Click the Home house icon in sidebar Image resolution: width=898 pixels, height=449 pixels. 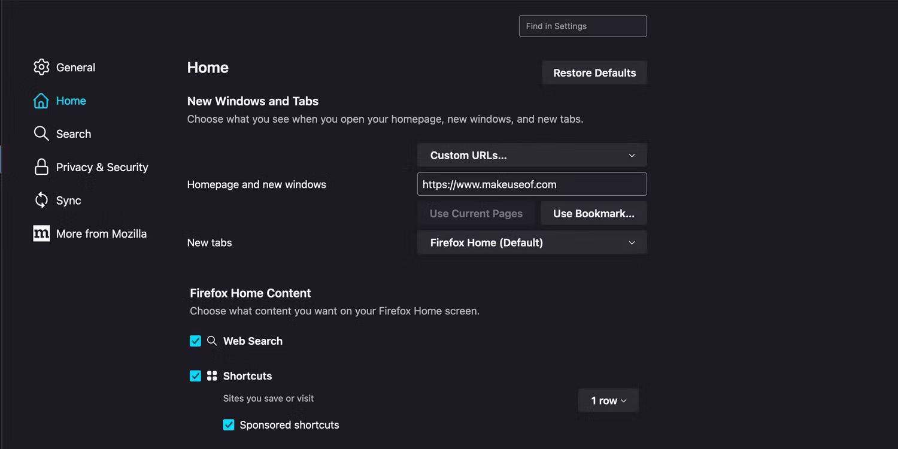[x=41, y=101]
